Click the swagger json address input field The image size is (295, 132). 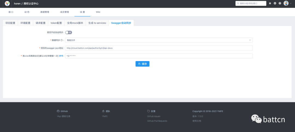[159, 48]
